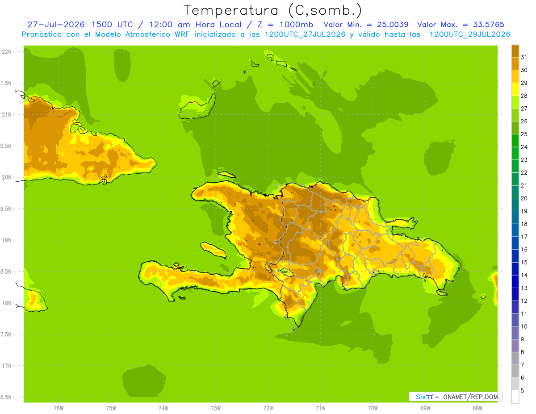This screenshot has width=536, height=414.
Task: Click the 'SisTT - ONAMET/REP.DOM.' credit label
Action: 455,397
